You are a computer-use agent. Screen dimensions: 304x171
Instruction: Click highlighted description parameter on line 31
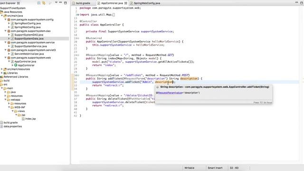tap(189, 78)
